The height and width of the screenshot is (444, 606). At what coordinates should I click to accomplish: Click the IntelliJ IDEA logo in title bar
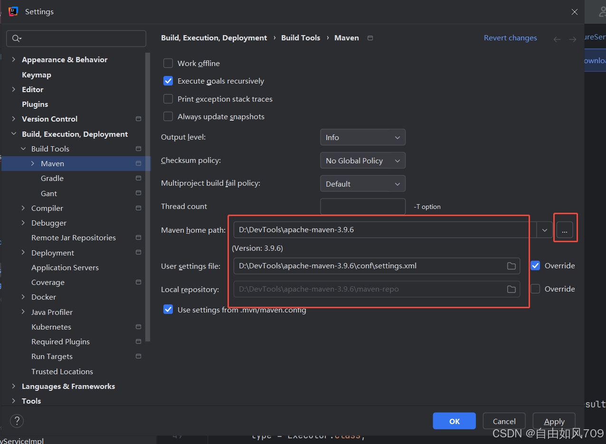13,11
